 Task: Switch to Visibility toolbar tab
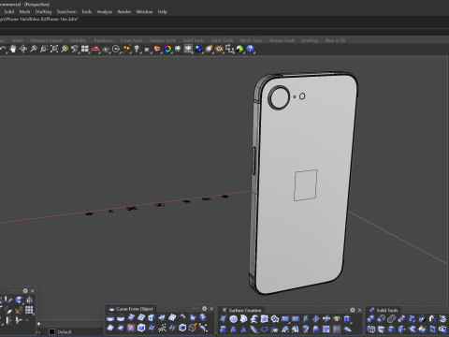tap(78, 40)
